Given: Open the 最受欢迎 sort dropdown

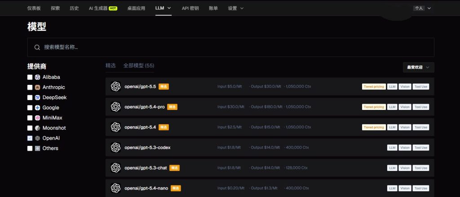Looking at the screenshot, I should (x=418, y=67).
